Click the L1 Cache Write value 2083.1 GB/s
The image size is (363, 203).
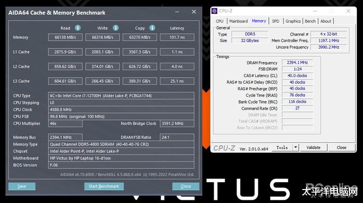(x=103, y=52)
